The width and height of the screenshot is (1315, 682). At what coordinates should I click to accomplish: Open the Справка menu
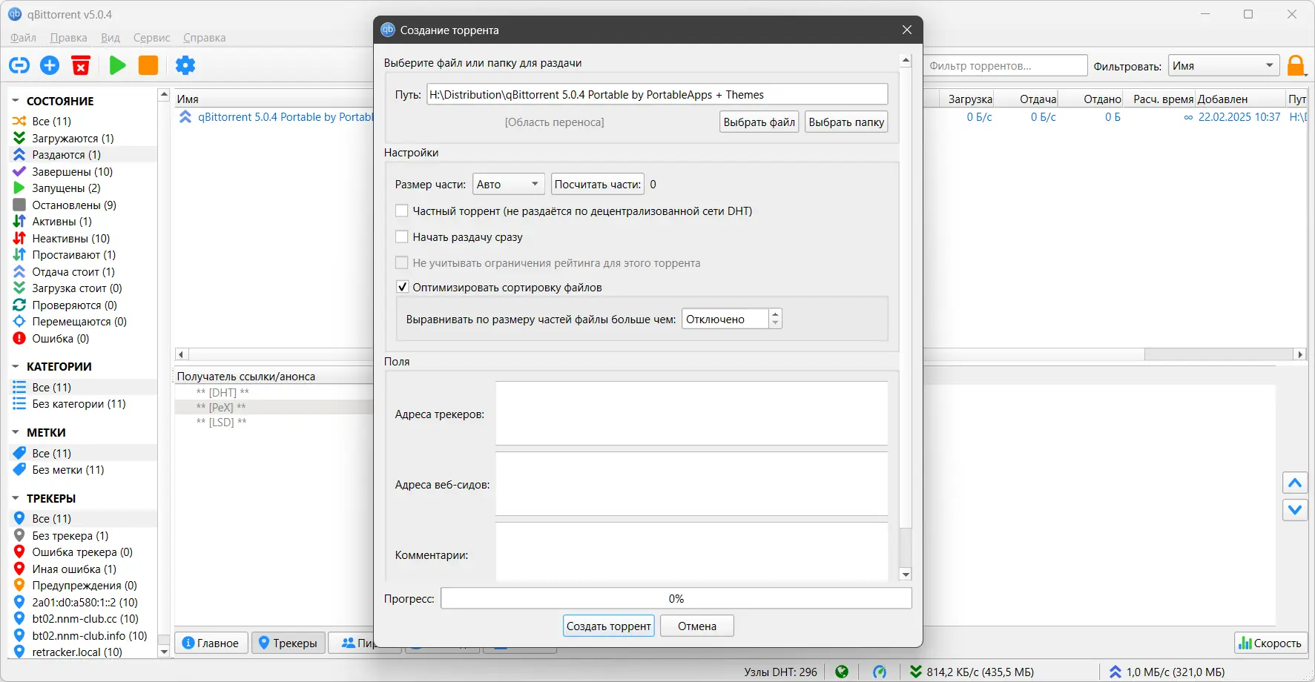point(205,38)
